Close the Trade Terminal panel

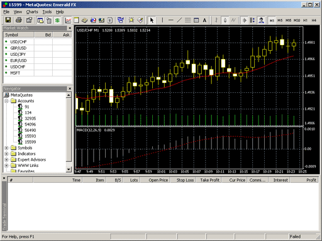click(4, 178)
